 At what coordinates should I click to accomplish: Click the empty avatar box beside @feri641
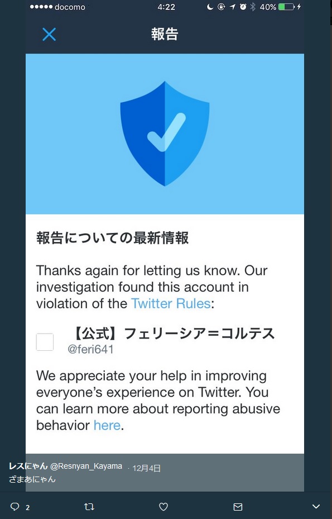click(45, 342)
